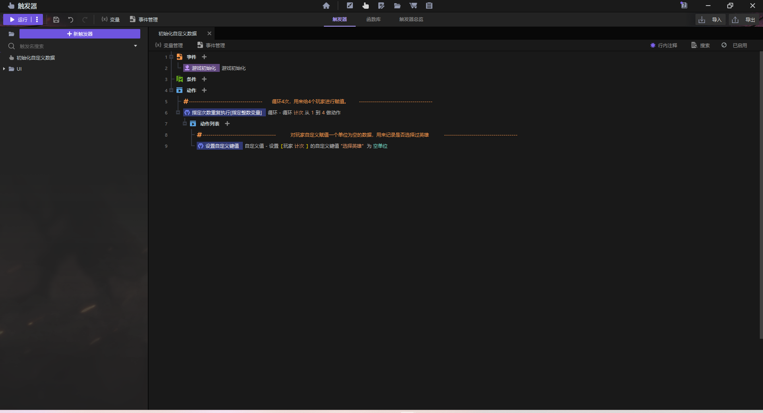Click the orange 事件 event icon
The height and width of the screenshot is (413, 763).
180,57
